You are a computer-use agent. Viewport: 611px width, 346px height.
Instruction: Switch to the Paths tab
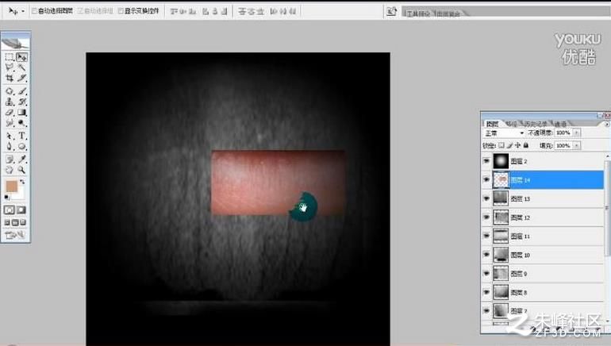511,124
